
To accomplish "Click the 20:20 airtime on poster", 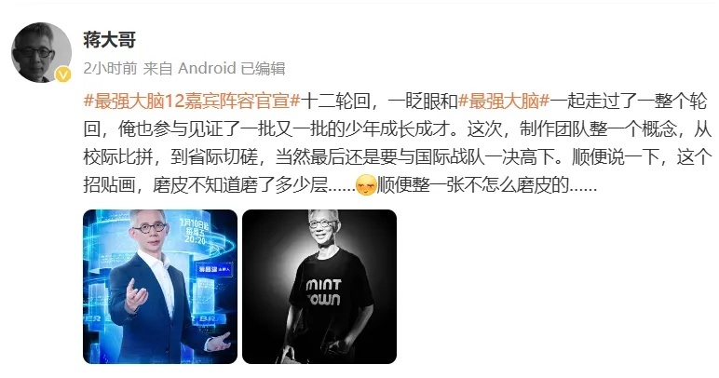I will 195,239.
